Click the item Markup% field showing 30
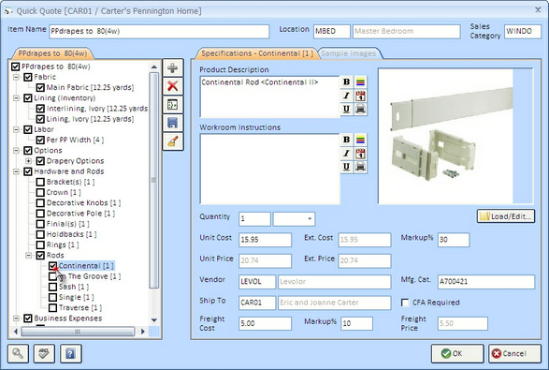 (454, 240)
